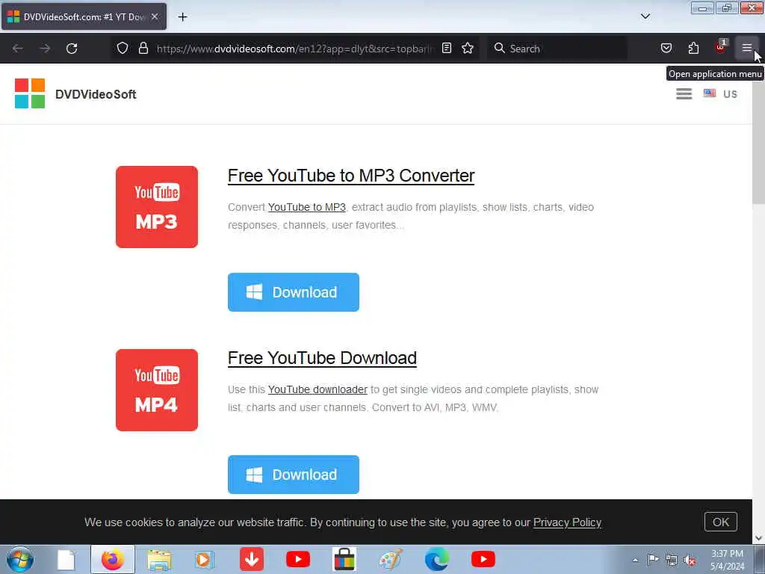Screen dimensions: 765x574
Task: Go back to the previous page
Action: pyautogui.click(x=18, y=49)
